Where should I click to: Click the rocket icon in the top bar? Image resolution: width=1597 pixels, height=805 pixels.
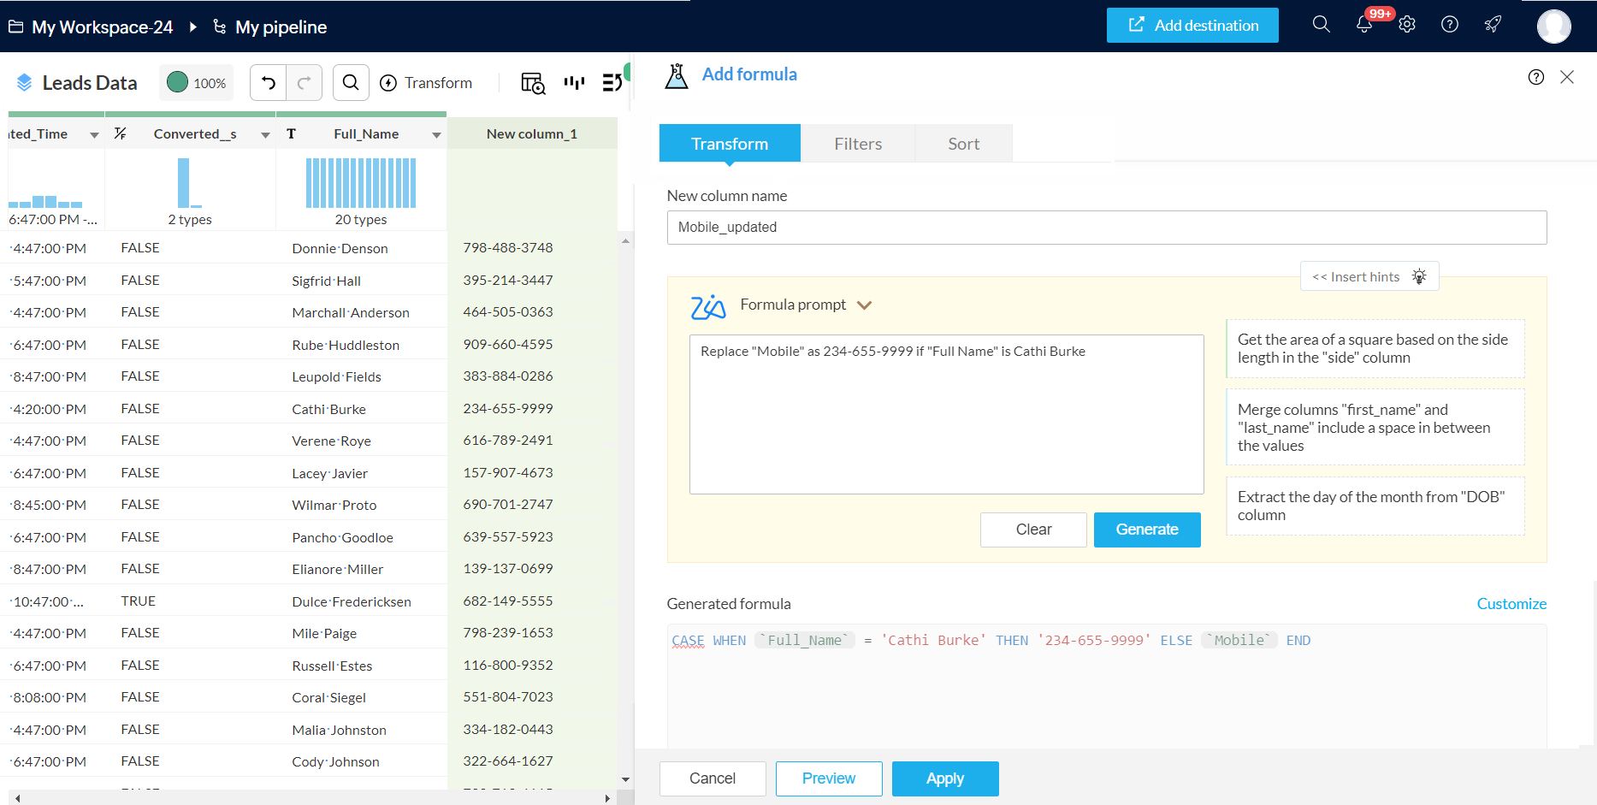point(1493,24)
